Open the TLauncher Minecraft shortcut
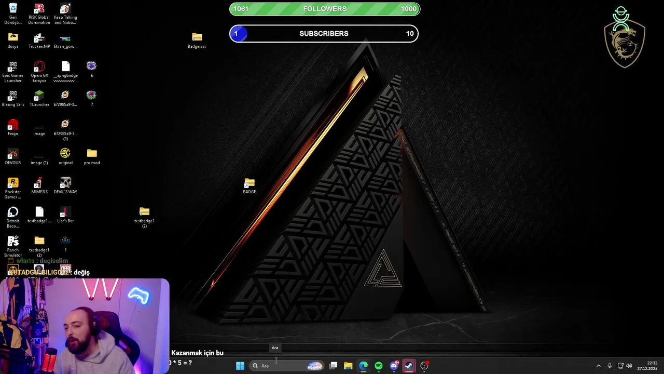The width and height of the screenshot is (664, 374). [39, 99]
